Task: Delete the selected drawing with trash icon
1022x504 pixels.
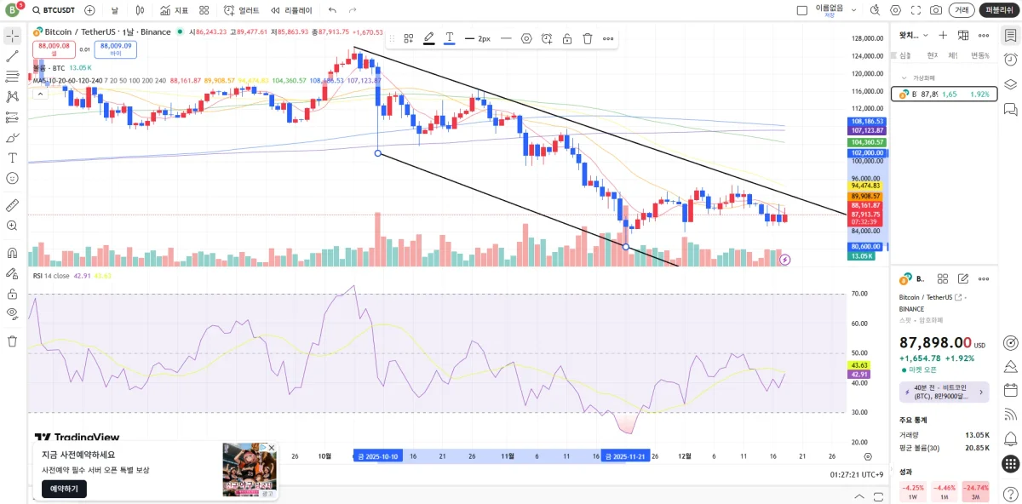Action: 588,38
